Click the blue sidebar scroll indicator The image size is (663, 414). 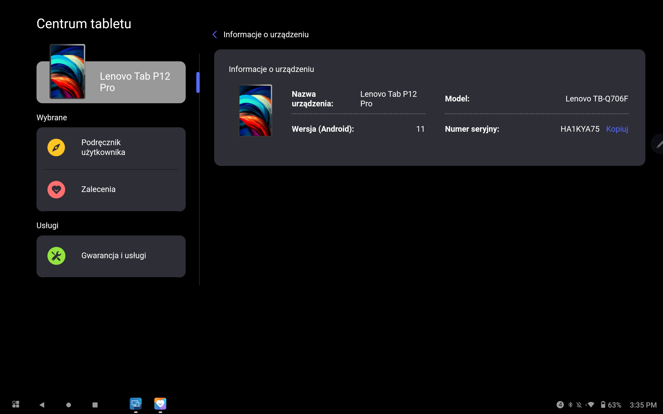click(198, 83)
